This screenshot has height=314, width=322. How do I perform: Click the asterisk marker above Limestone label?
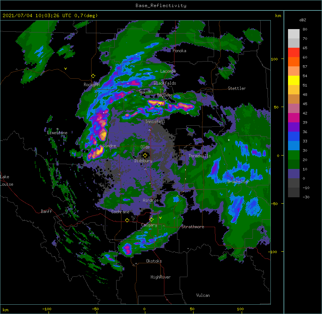[x=58, y=129]
